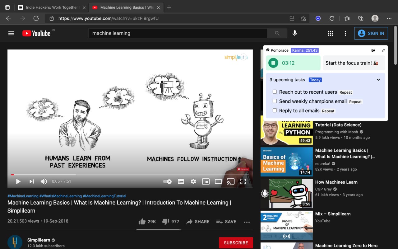Switch to theater mode
Screen dimensions: 398x249
coord(218,181)
